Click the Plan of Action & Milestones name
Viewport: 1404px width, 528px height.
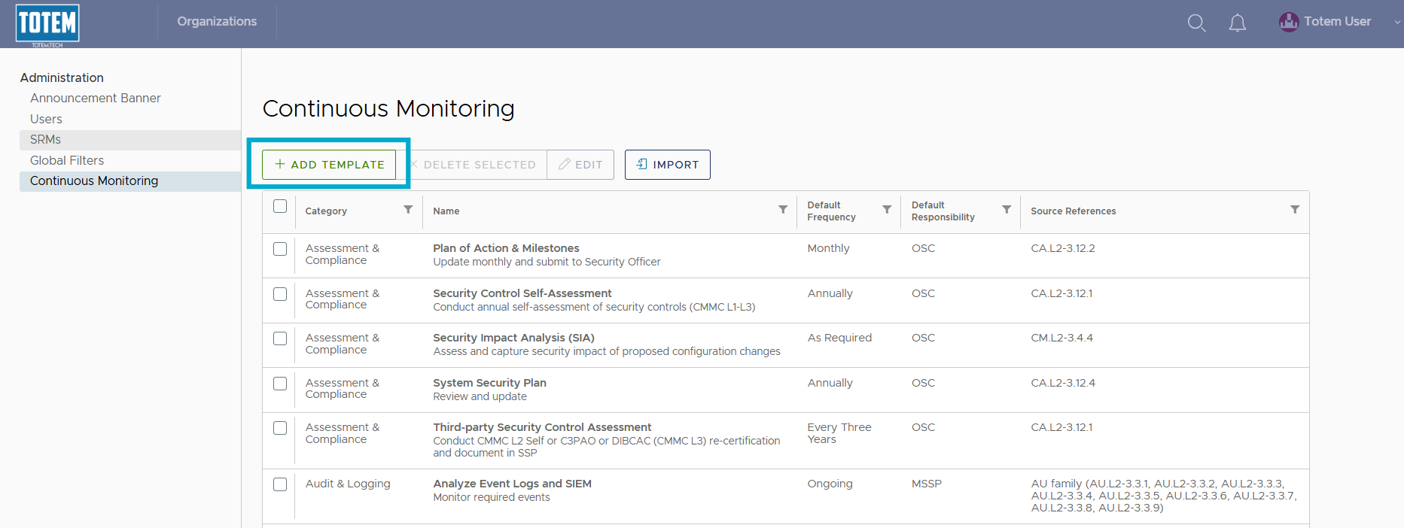coord(506,248)
